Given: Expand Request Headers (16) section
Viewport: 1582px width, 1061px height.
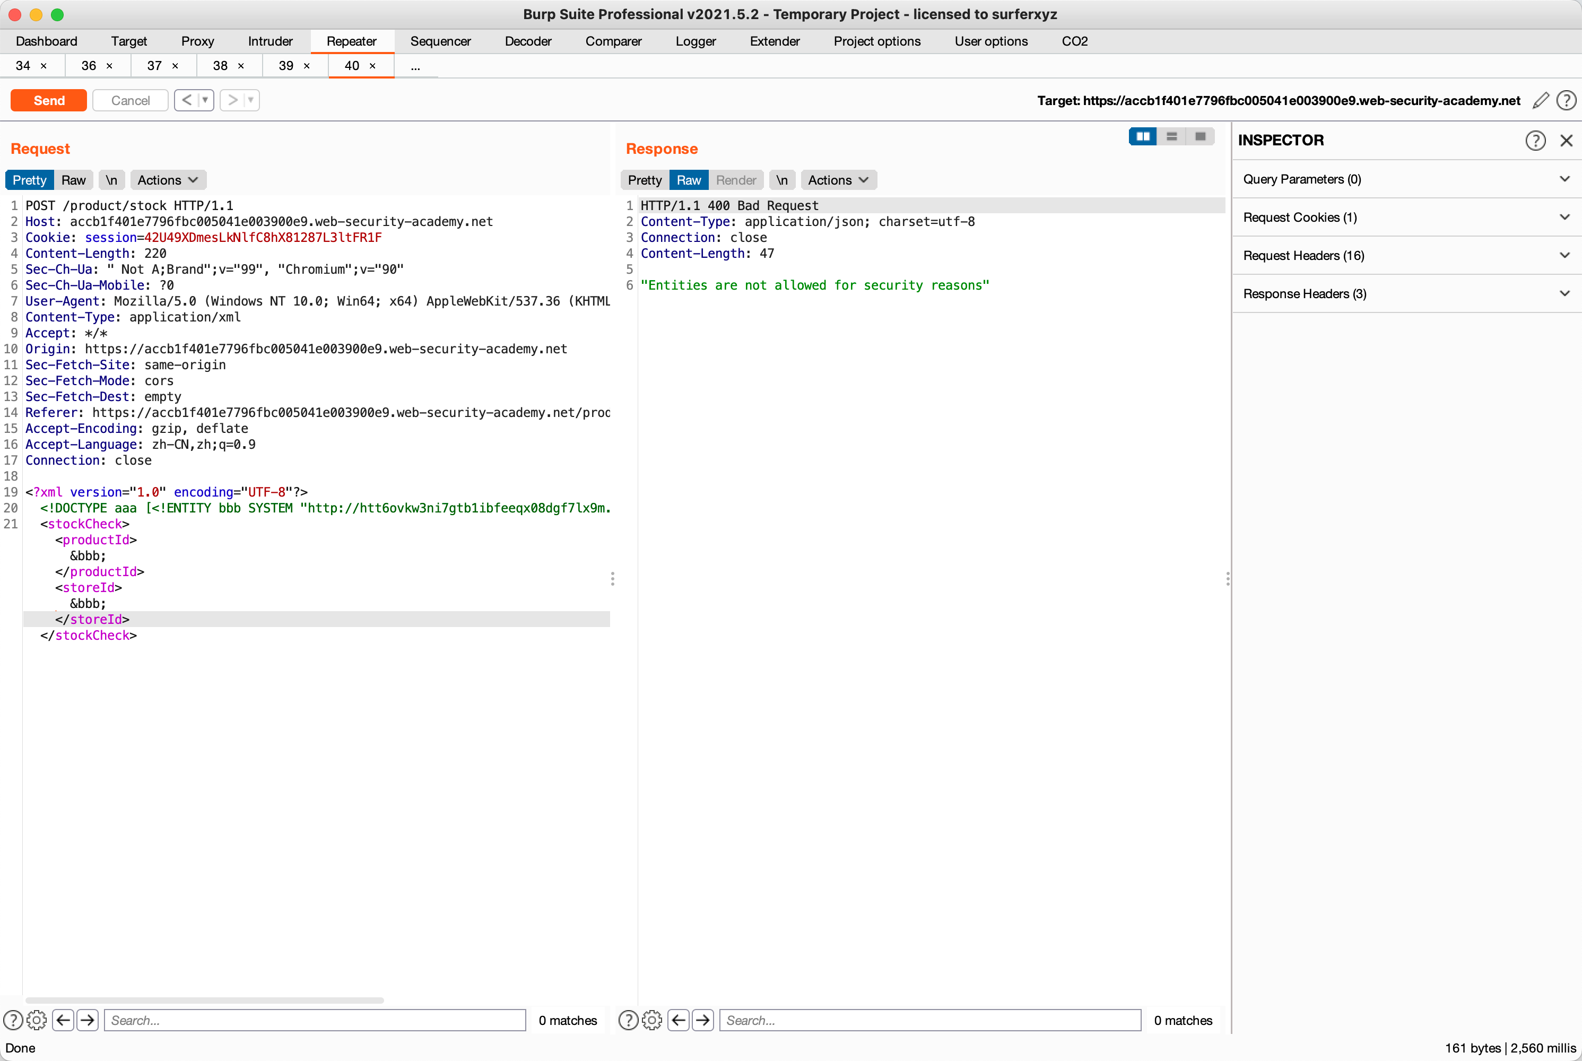Looking at the screenshot, I should coord(1407,256).
